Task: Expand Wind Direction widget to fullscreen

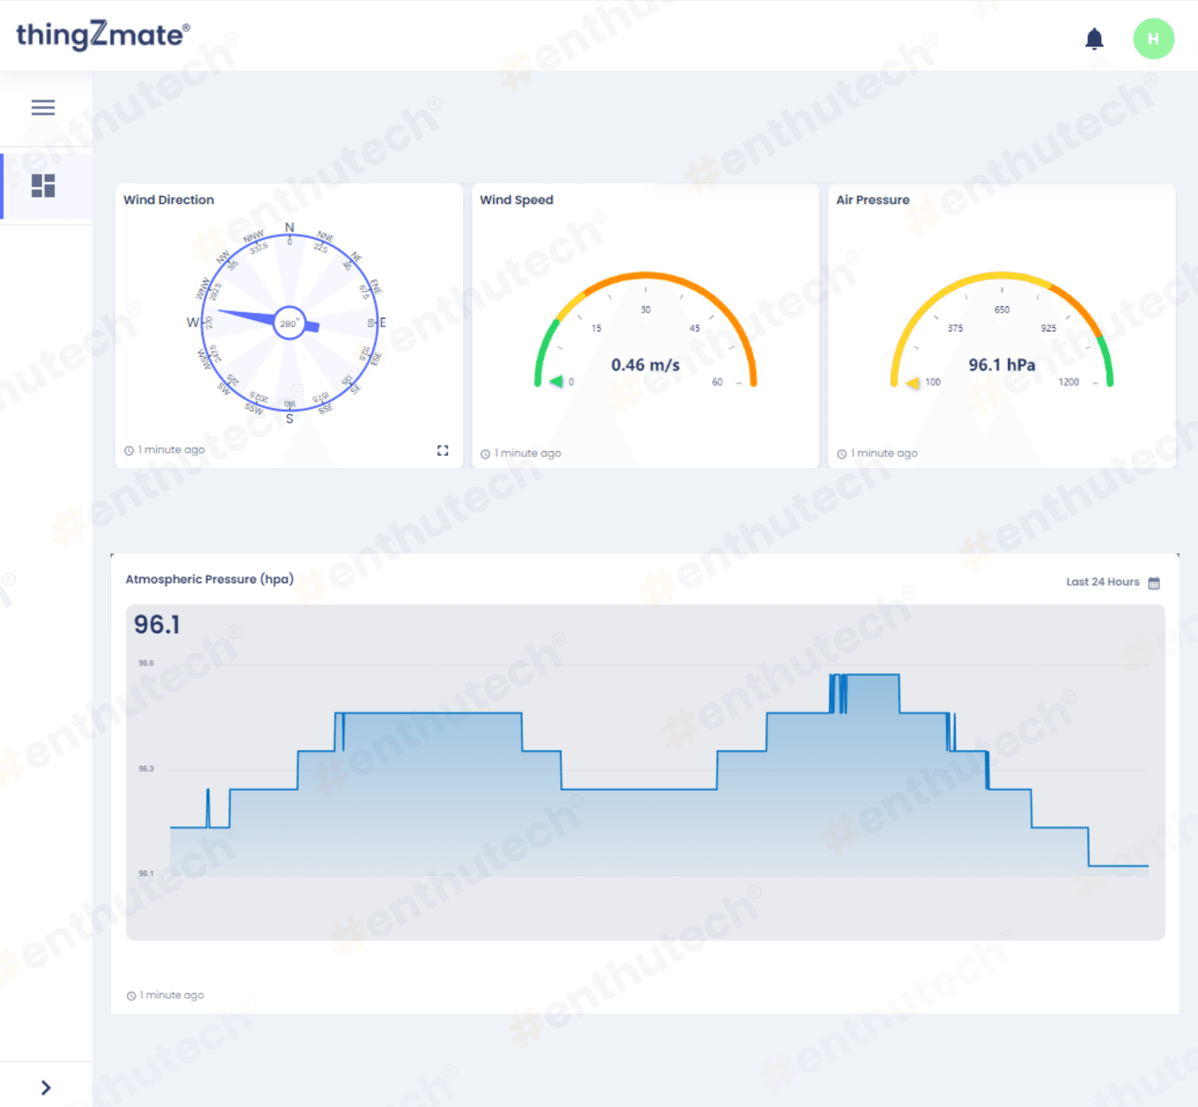Action: pos(443,450)
